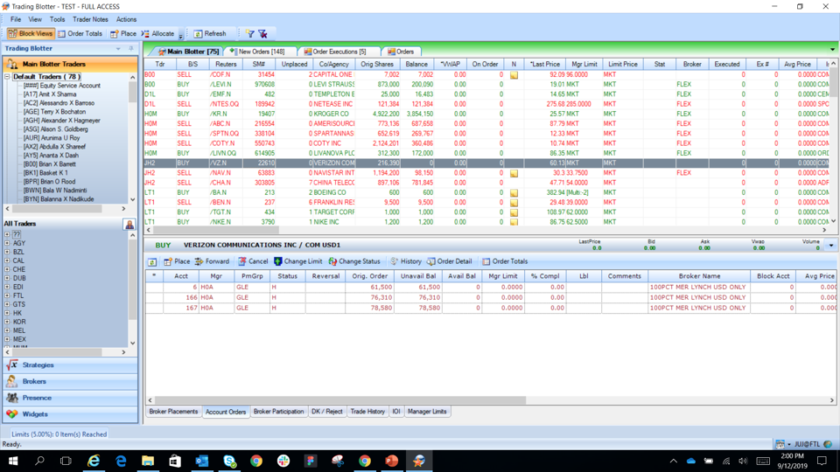Open the Trader Notes menu

(90, 19)
